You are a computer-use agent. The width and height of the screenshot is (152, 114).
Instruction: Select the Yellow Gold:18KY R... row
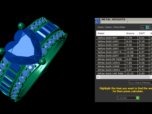coord(124,52)
